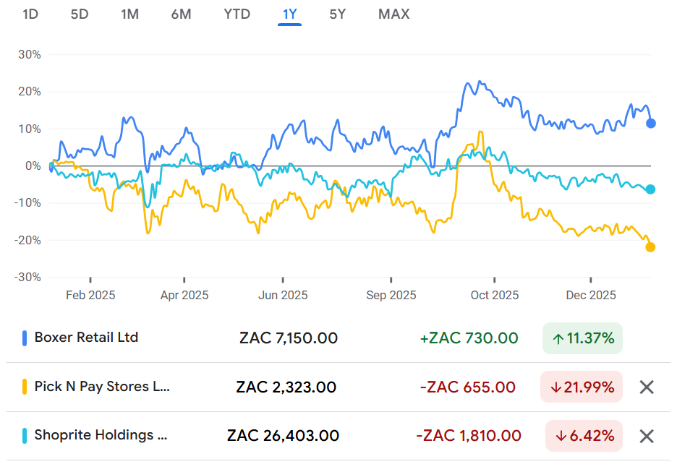The image size is (677, 472).
Task: Show the 6M time range
Action: point(181,14)
